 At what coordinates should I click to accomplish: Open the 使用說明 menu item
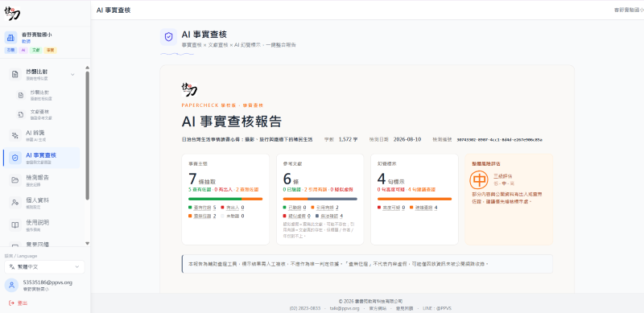point(42,224)
